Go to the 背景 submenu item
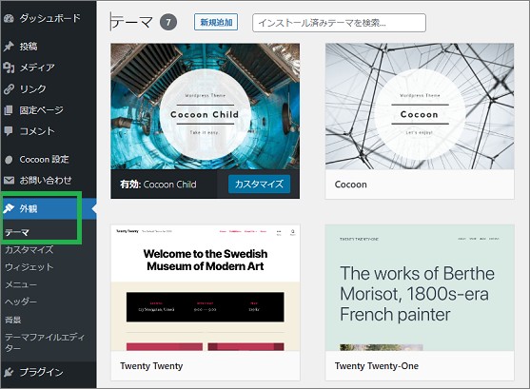 click(13, 320)
